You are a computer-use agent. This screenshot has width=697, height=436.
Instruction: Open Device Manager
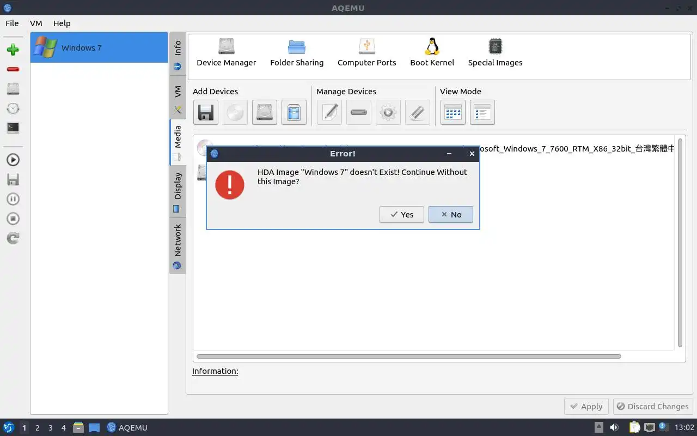point(226,52)
